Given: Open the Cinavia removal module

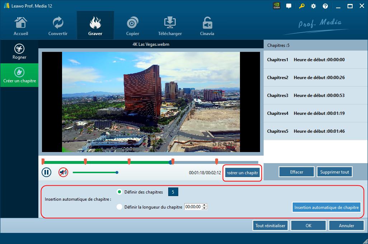Looking at the screenshot, I should tap(207, 26).
